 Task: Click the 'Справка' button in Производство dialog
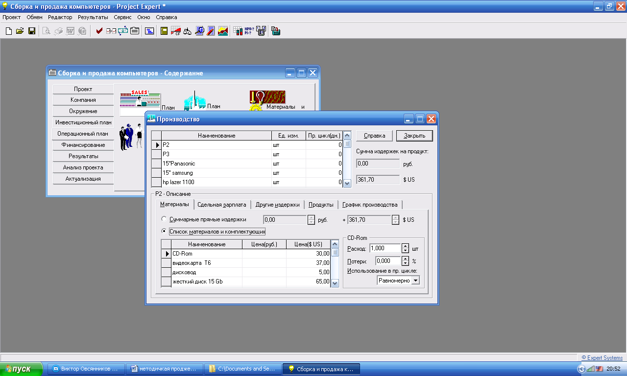pos(374,136)
